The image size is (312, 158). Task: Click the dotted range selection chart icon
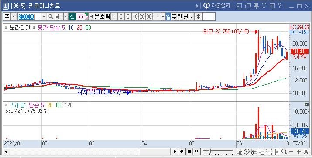point(269,152)
